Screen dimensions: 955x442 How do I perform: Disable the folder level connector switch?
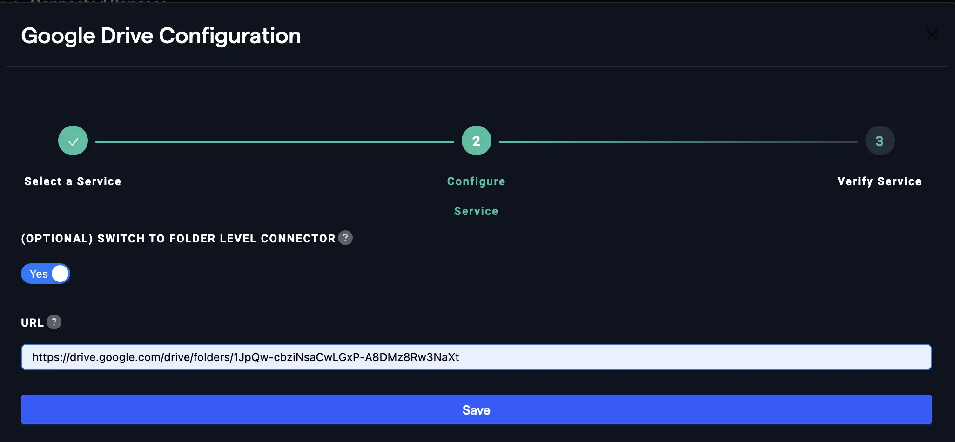point(46,274)
